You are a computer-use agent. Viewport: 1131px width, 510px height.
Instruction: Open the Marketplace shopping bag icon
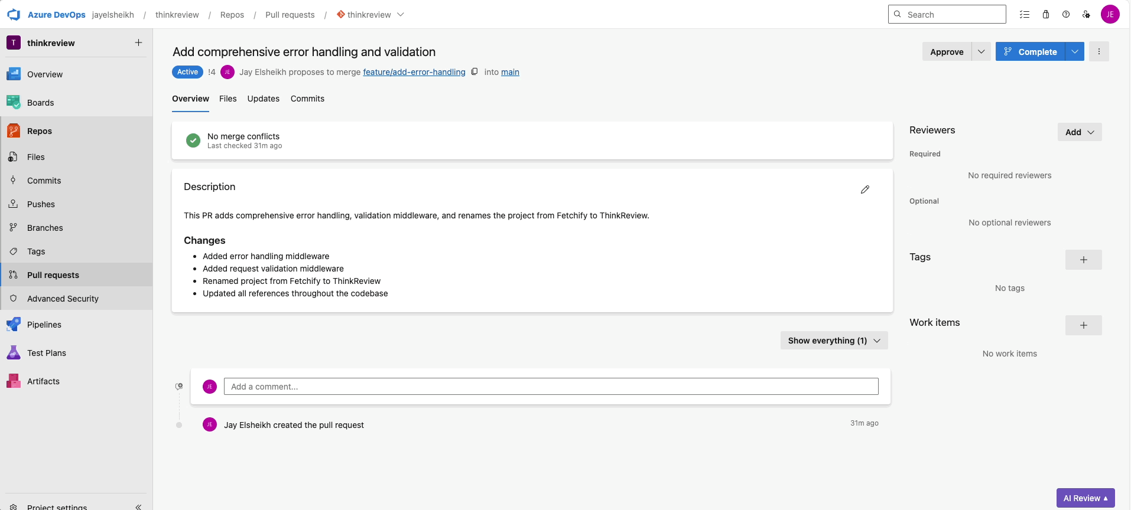(x=1045, y=15)
